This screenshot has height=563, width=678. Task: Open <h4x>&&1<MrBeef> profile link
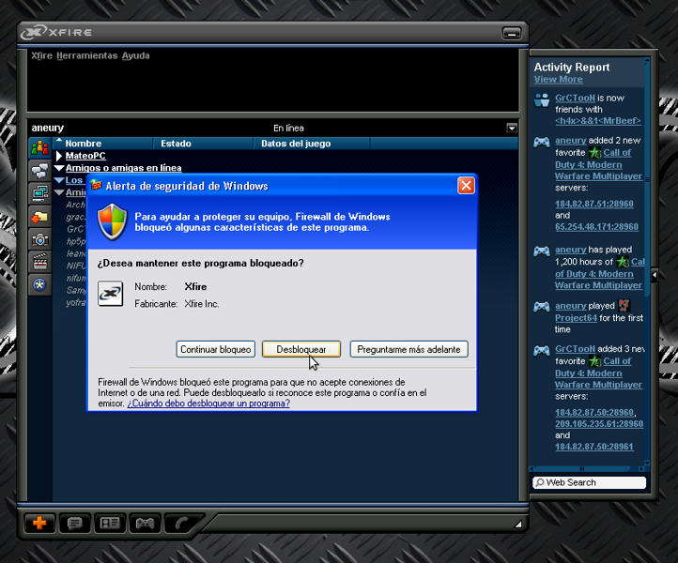pos(598,120)
